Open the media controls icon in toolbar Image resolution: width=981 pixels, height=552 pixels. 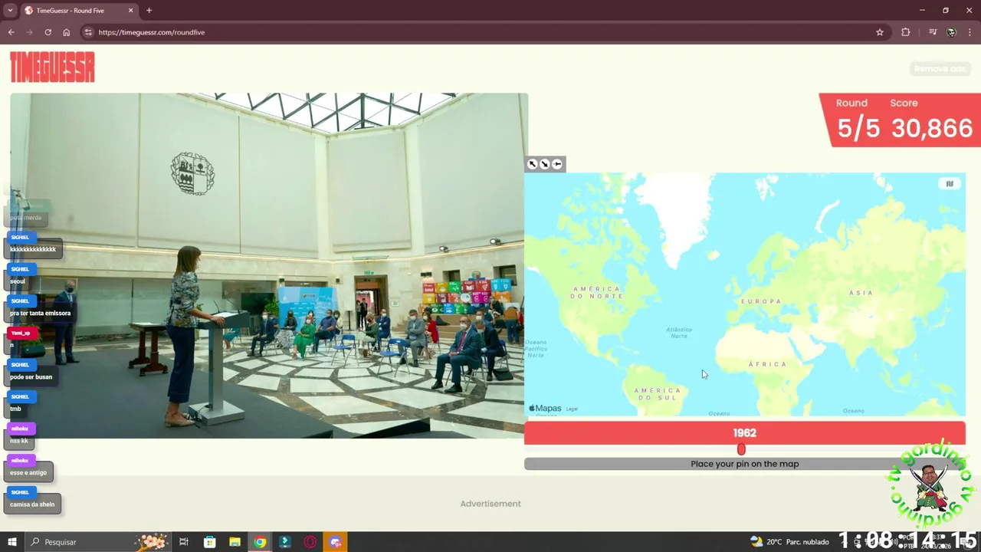coord(933,32)
